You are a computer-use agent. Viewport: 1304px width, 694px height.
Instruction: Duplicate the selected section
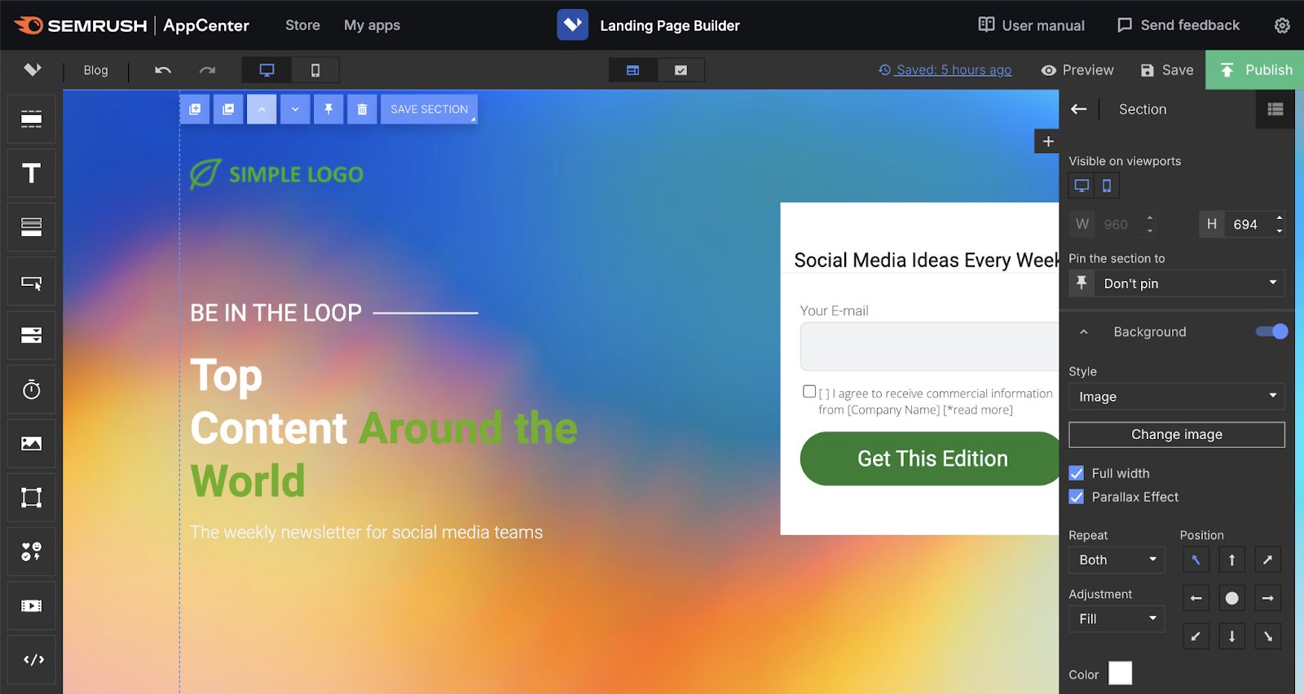[x=195, y=109]
